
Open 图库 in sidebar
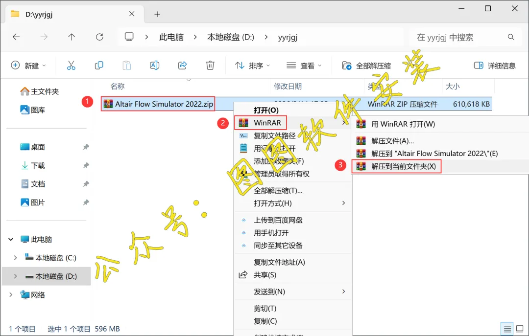pyautogui.click(x=32, y=110)
